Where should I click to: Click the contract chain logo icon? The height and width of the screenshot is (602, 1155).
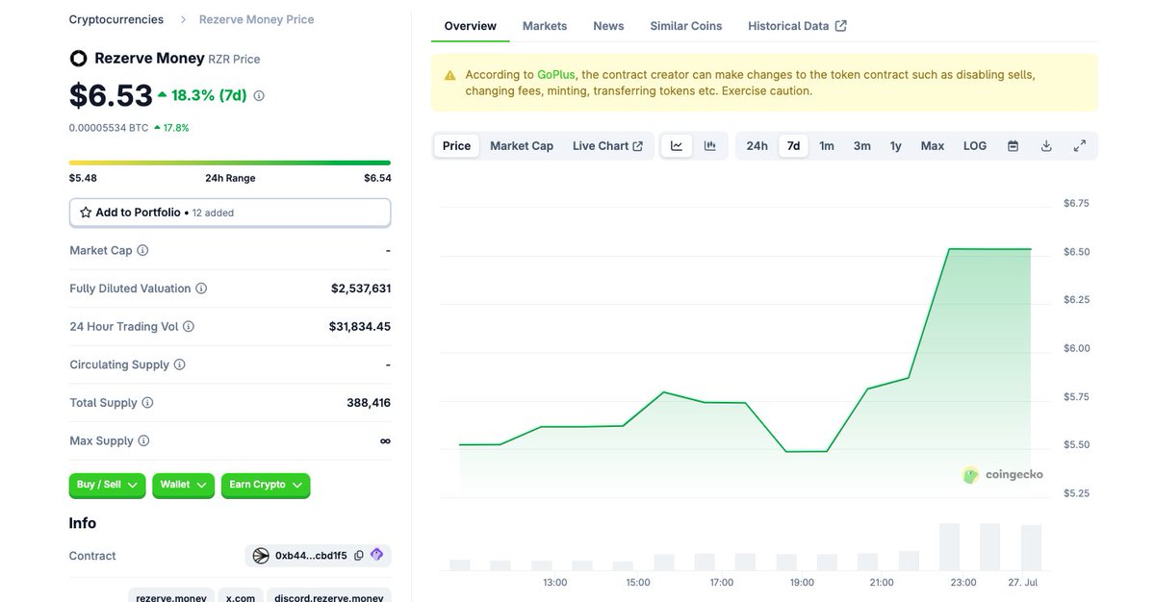[x=261, y=556]
